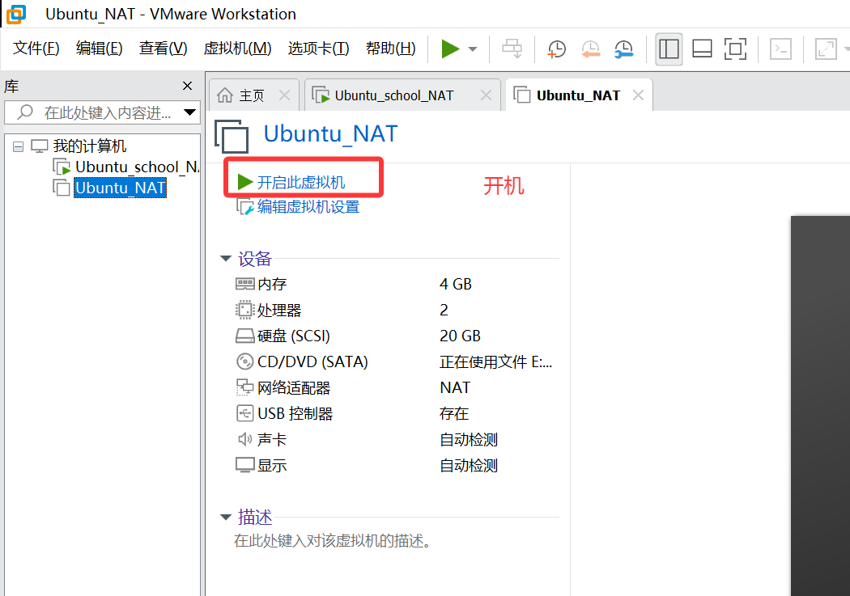The height and width of the screenshot is (596, 850).
Task: Click the memory chip icon beside 内存
Action: click(245, 283)
